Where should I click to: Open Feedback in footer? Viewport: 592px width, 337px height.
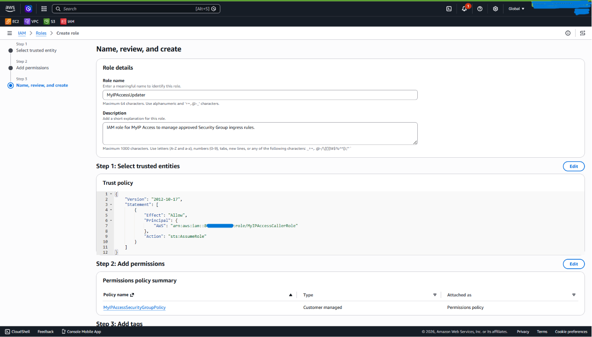[45, 331]
